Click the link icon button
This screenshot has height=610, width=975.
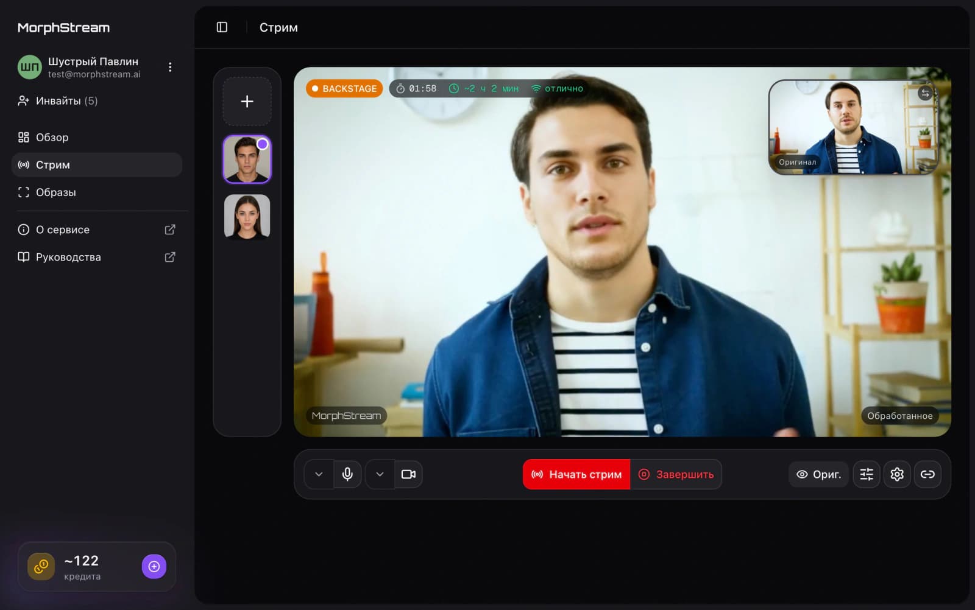point(927,474)
